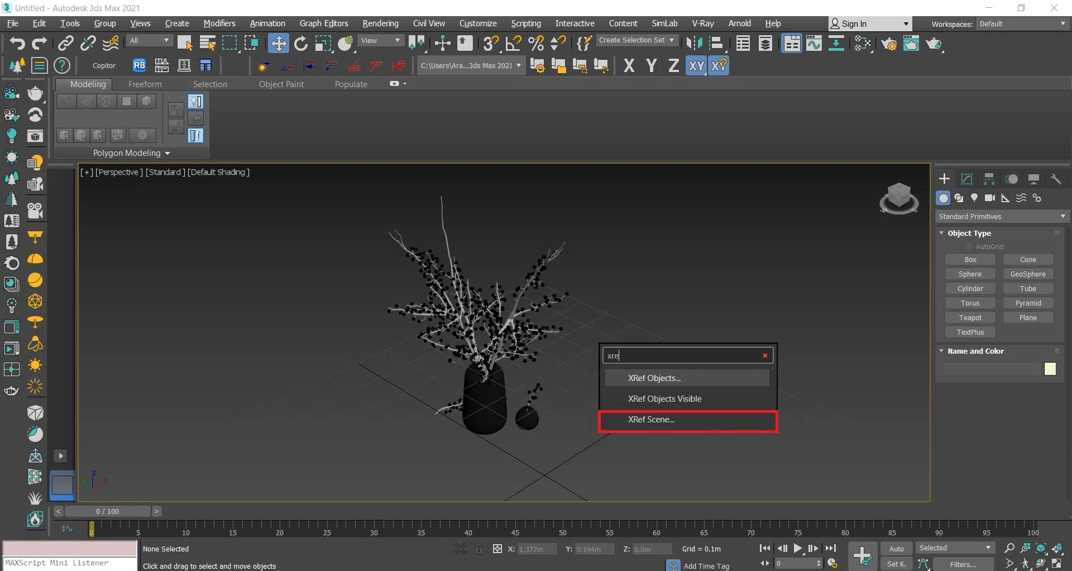The image size is (1072, 571).
Task: Open the Modify panel tab icon
Action: tap(966, 179)
